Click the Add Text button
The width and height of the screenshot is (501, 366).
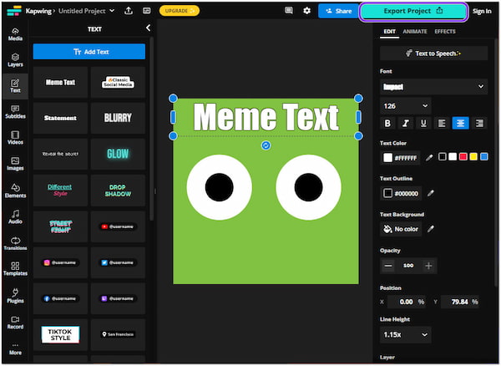click(89, 52)
